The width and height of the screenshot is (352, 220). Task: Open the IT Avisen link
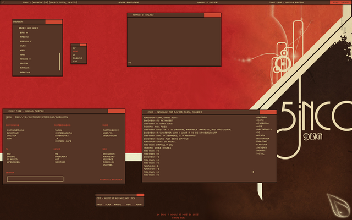[x=12, y=159]
